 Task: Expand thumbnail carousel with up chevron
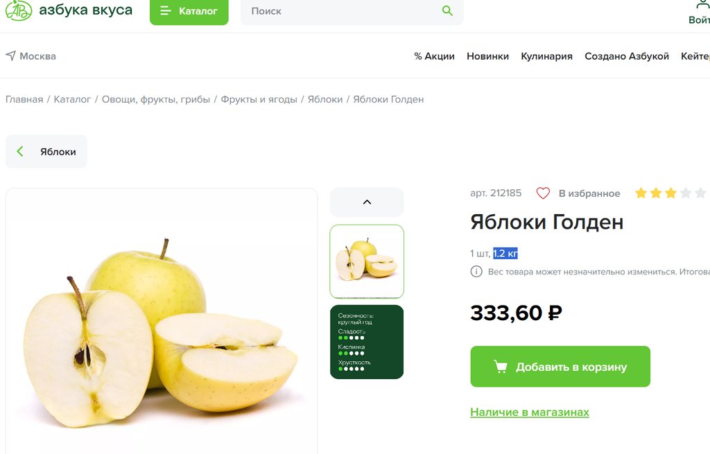click(x=367, y=202)
